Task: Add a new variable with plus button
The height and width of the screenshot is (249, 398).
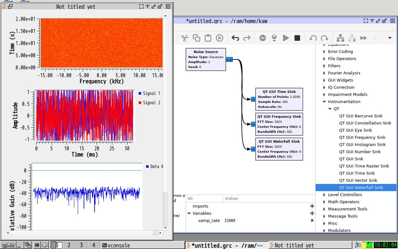Action: [x=312, y=213]
